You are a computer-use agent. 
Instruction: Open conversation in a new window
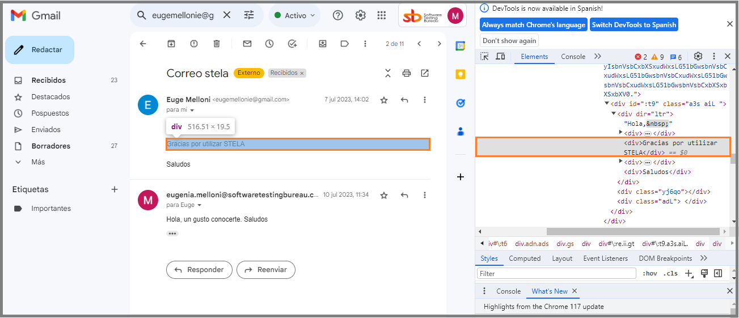(425, 73)
